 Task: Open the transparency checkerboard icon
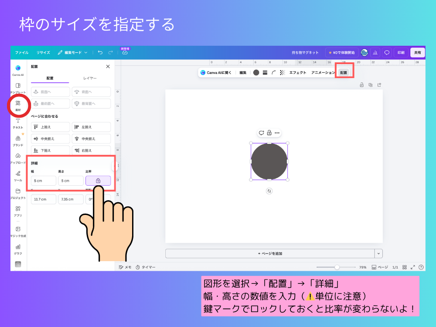click(282, 72)
